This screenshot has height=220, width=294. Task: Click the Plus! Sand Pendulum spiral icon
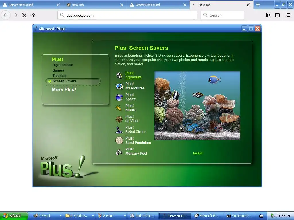119,140
